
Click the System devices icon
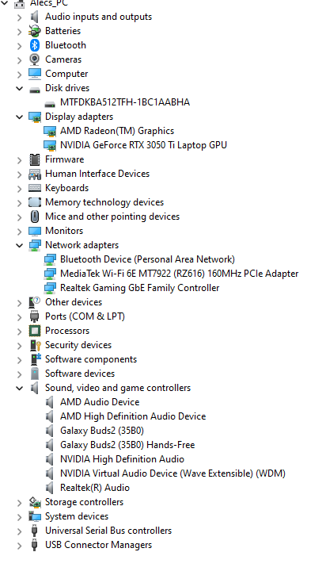tap(34, 516)
